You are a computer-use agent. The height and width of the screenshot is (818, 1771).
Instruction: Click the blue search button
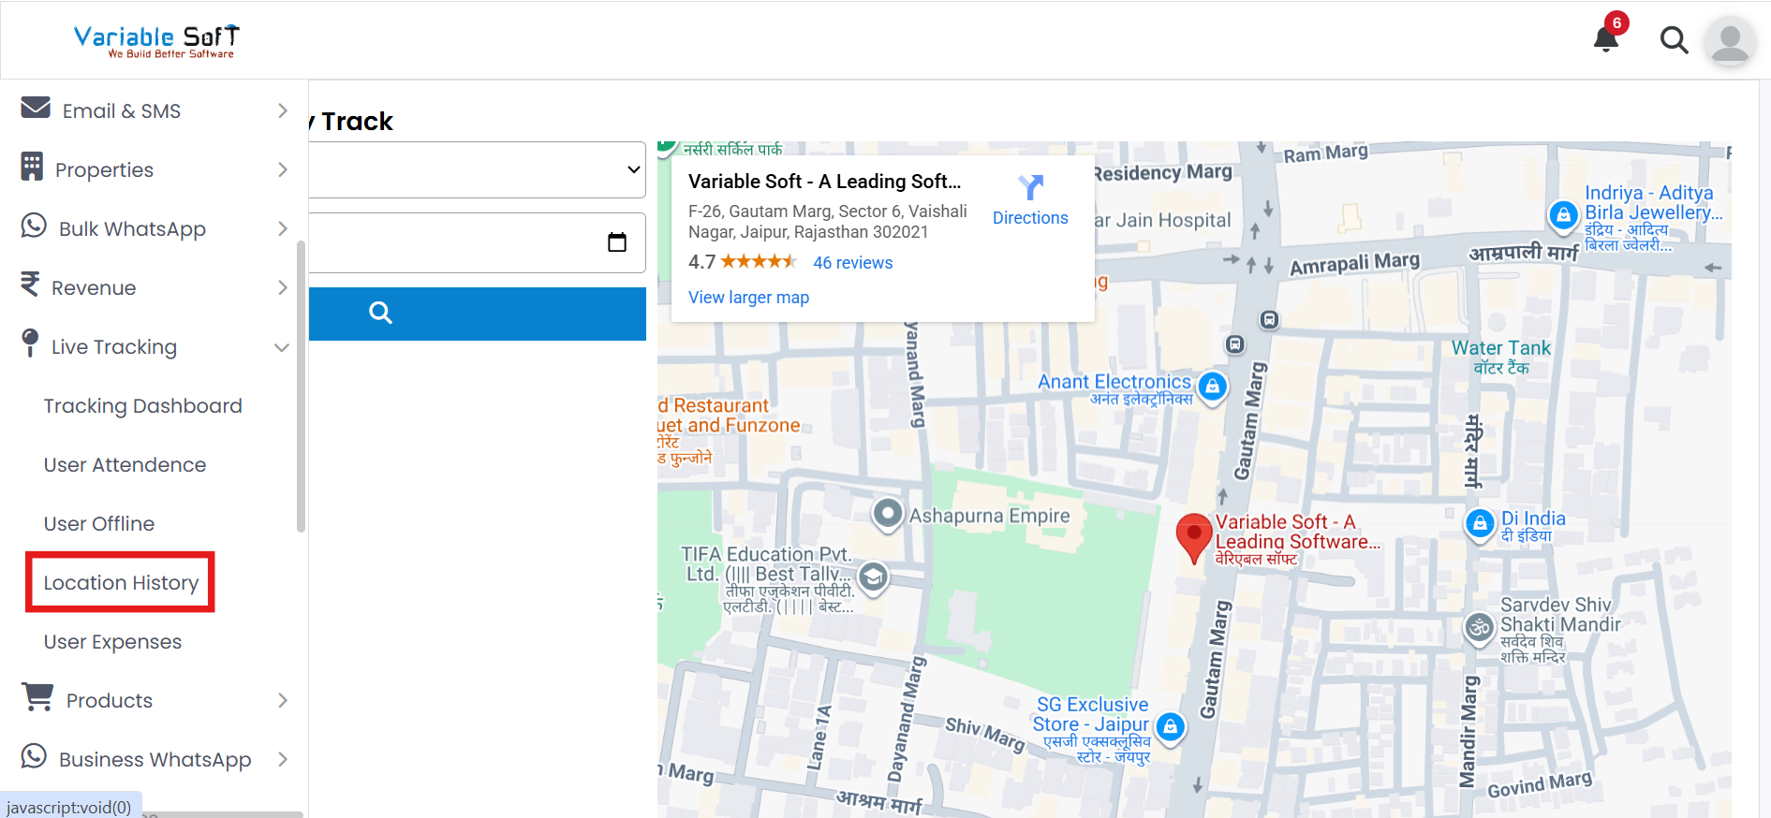tap(477, 314)
